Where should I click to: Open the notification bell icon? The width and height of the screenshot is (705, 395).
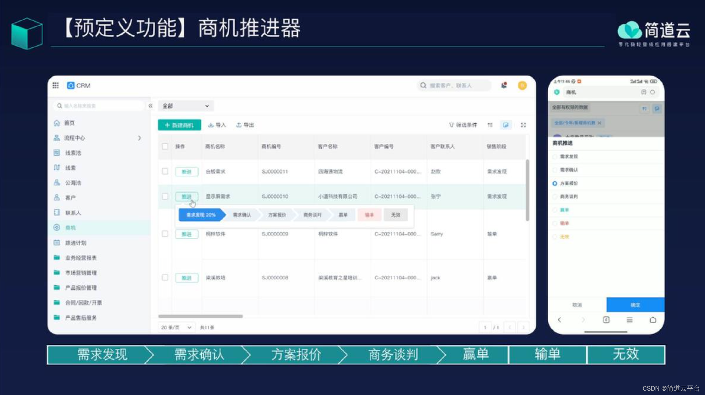[504, 86]
